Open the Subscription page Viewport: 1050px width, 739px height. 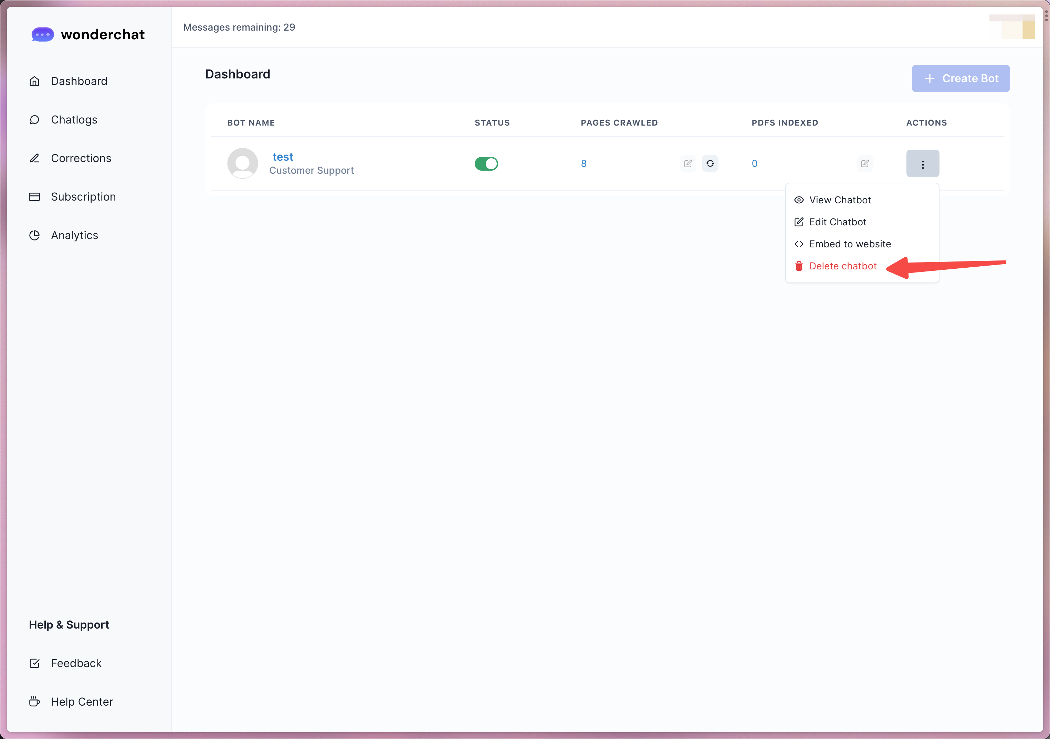[83, 196]
